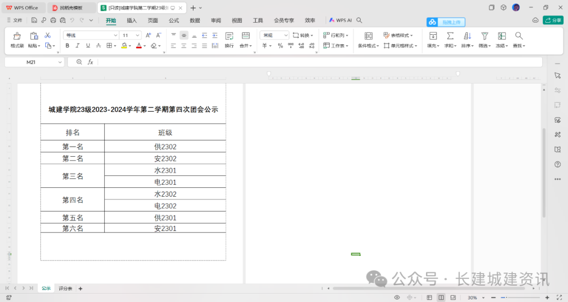The height and width of the screenshot is (302, 568).
Task: Toggle Italic formatting
Action: point(77,46)
